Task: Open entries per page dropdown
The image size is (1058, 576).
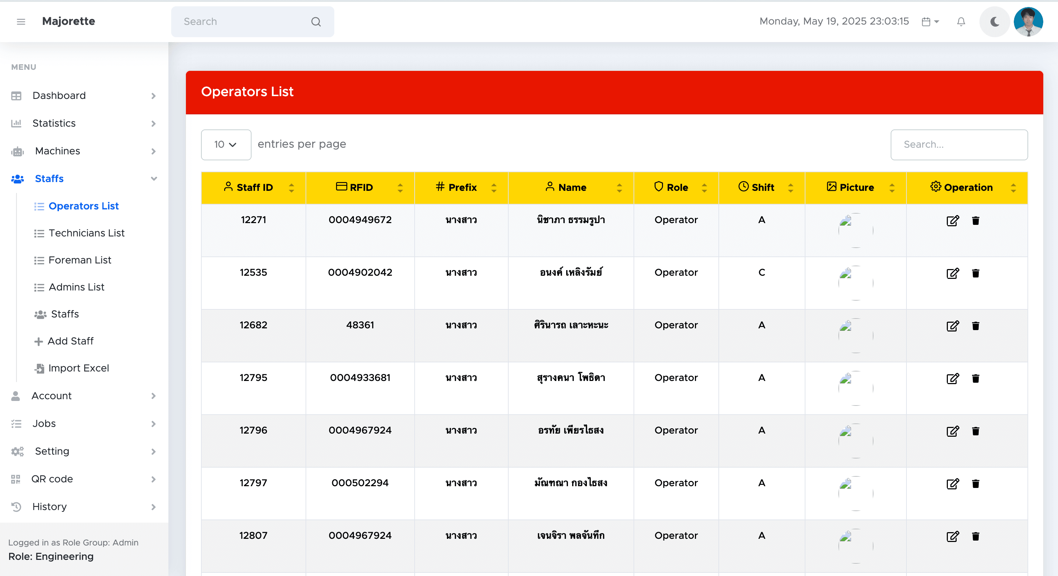Action: click(226, 145)
